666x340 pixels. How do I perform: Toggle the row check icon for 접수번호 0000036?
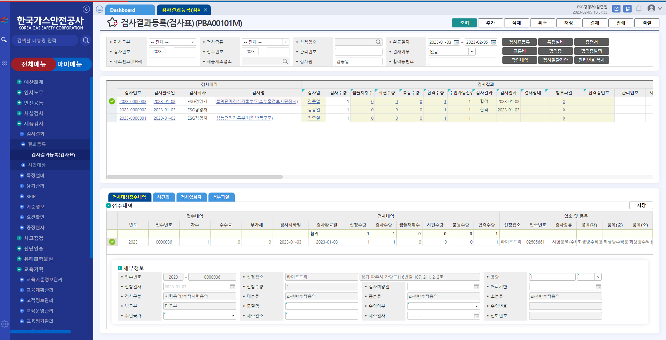[x=112, y=242]
